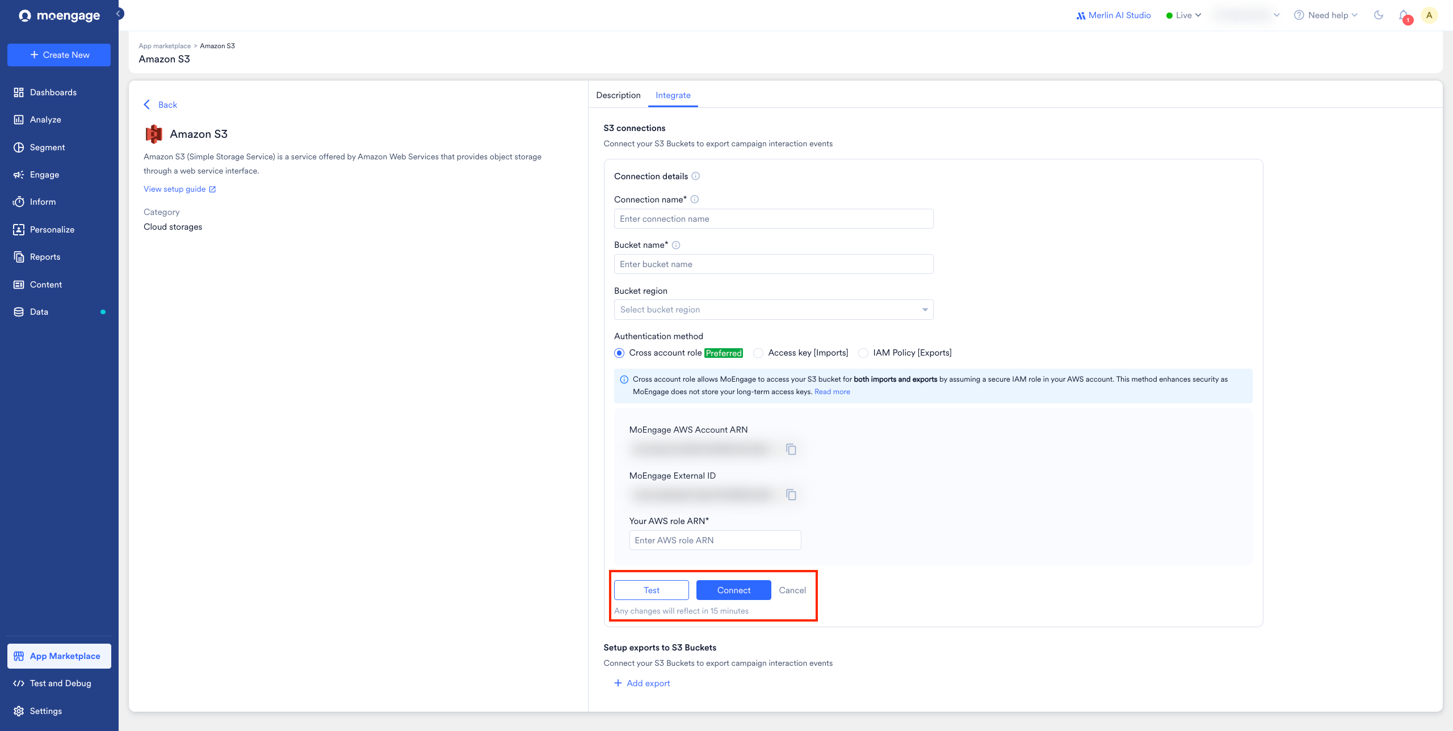Click the Bucket name info icon

[x=676, y=245]
